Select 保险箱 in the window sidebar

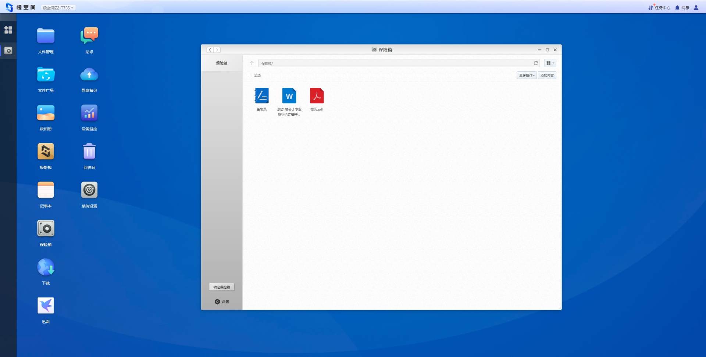[222, 63]
